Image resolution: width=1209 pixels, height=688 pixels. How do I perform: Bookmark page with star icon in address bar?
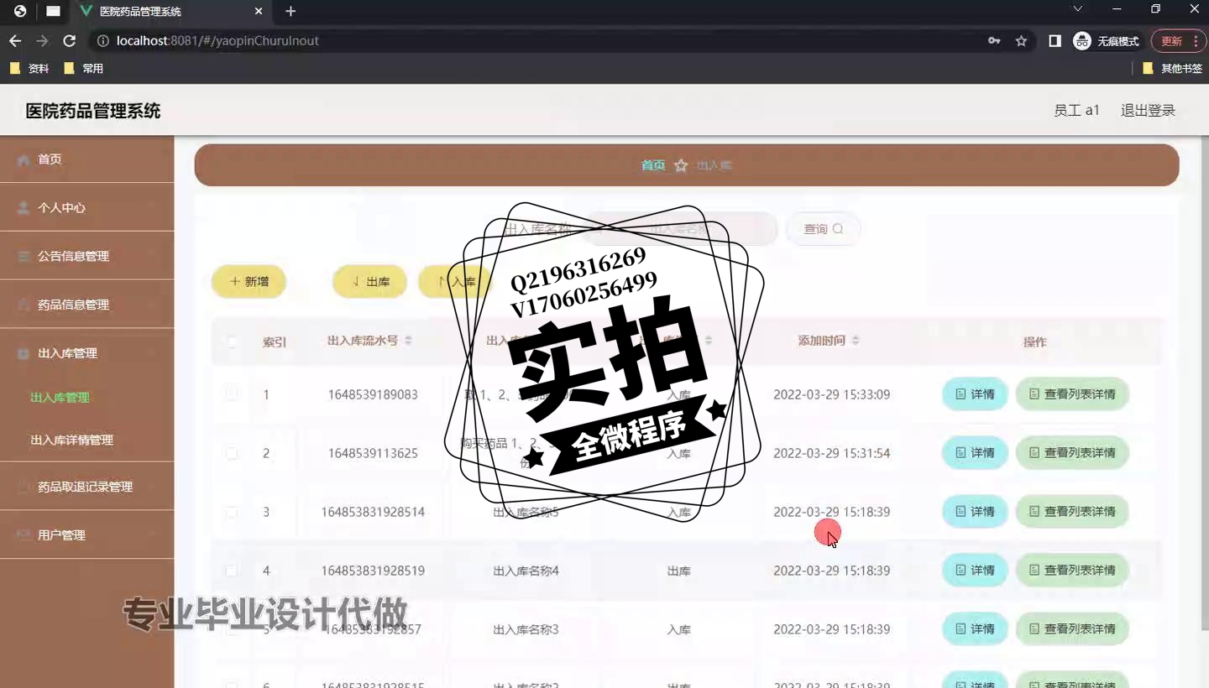1021,40
